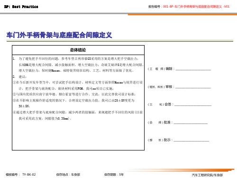This screenshot has width=237, height=178.
Task: Click the '报告编号' label in header
Action: (154, 7)
